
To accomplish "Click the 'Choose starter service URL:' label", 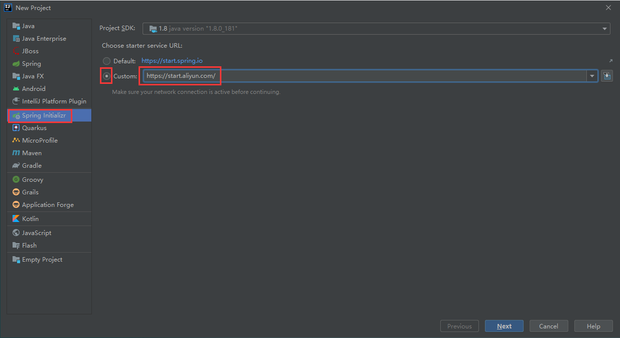I will [142, 46].
